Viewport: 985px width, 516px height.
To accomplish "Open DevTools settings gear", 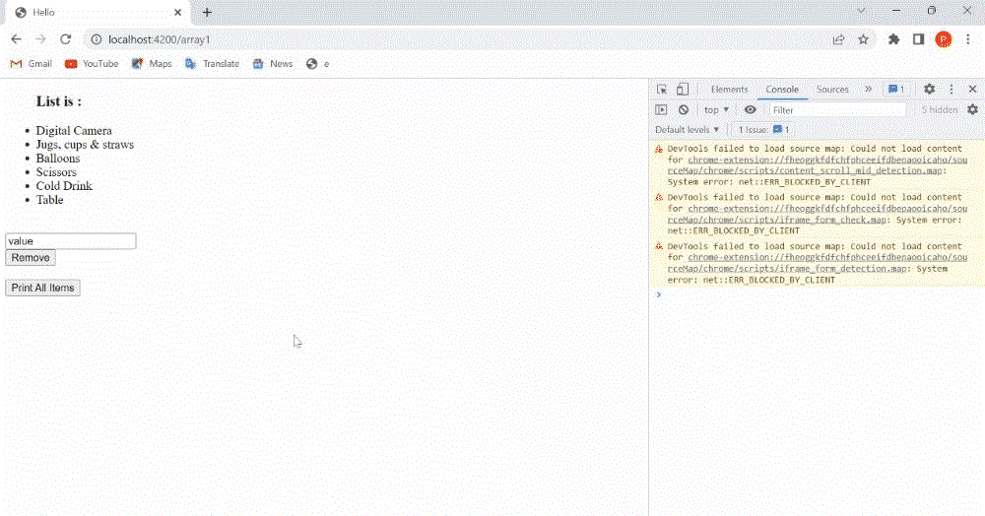I will pyautogui.click(x=929, y=90).
